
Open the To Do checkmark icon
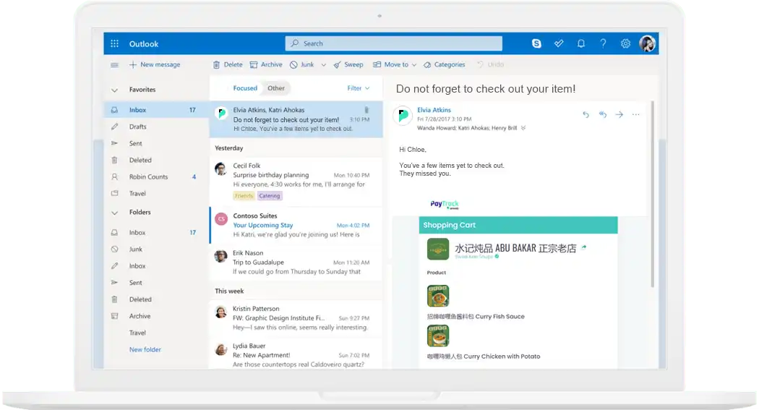pyautogui.click(x=559, y=43)
